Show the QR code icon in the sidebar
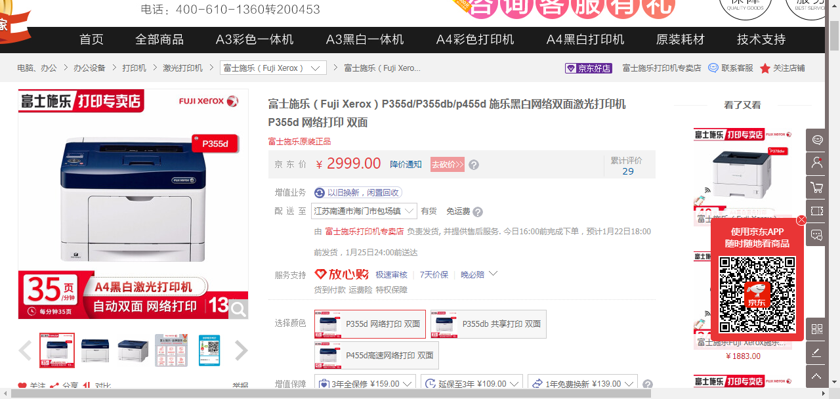The image size is (840, 399). point(817,329)
